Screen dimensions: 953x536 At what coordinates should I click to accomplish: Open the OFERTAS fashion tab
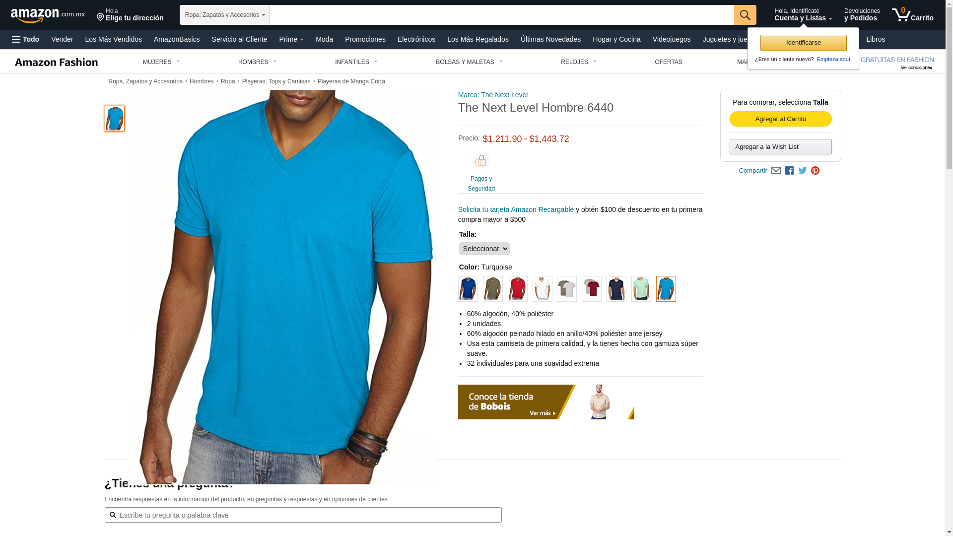pos(669,62)
